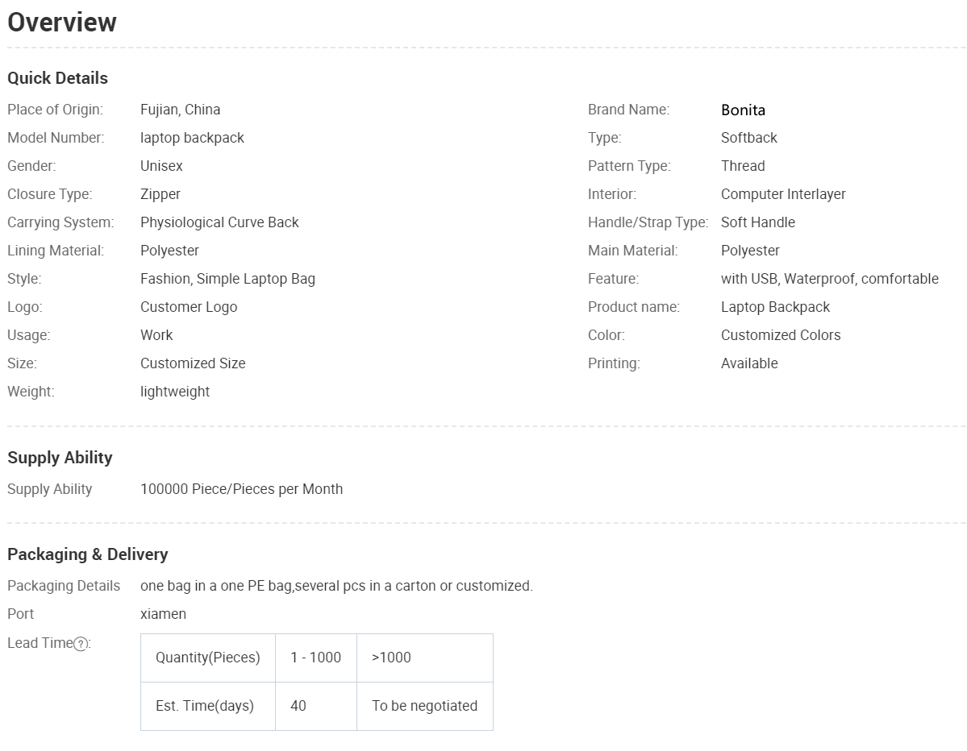
Task: Select the Quick Details section title
Action: pos(57,78)
